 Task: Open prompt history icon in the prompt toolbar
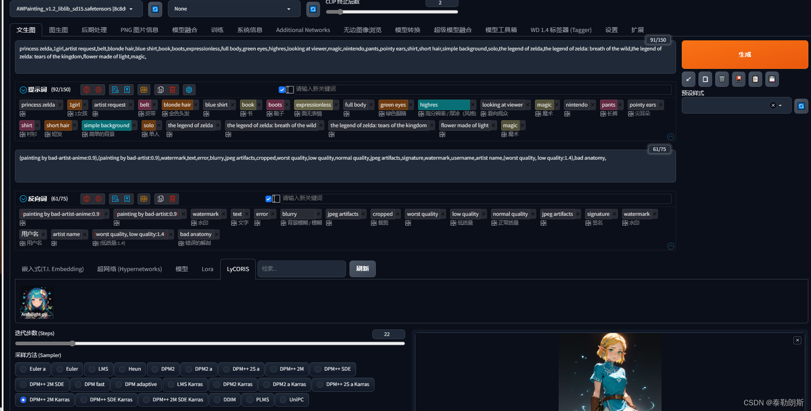[115, 90]
